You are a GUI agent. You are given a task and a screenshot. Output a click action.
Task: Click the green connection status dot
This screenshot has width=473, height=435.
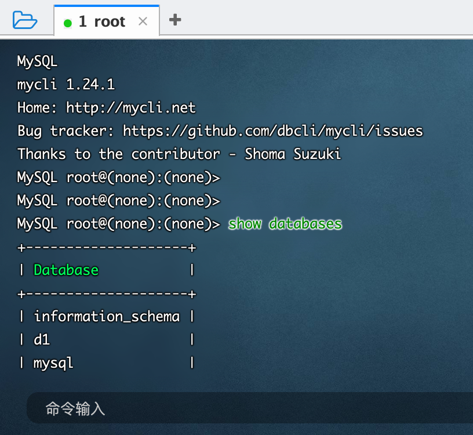click(68, 23)
